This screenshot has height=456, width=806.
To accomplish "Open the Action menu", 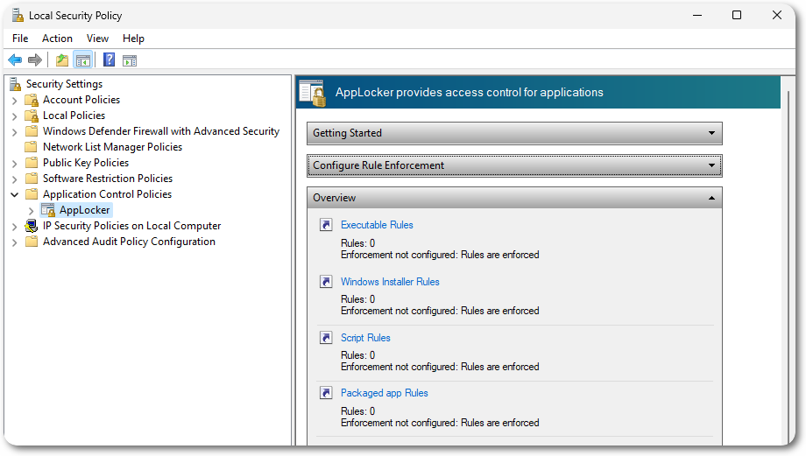I will click(x=57, y=39).
